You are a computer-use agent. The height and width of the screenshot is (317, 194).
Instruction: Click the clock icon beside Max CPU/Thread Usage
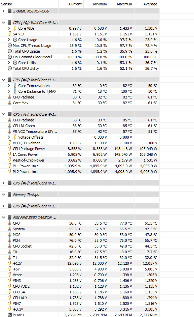9,46
